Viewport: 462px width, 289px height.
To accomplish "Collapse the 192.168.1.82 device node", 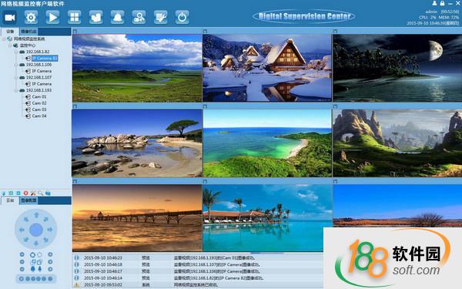I will 16,52.
